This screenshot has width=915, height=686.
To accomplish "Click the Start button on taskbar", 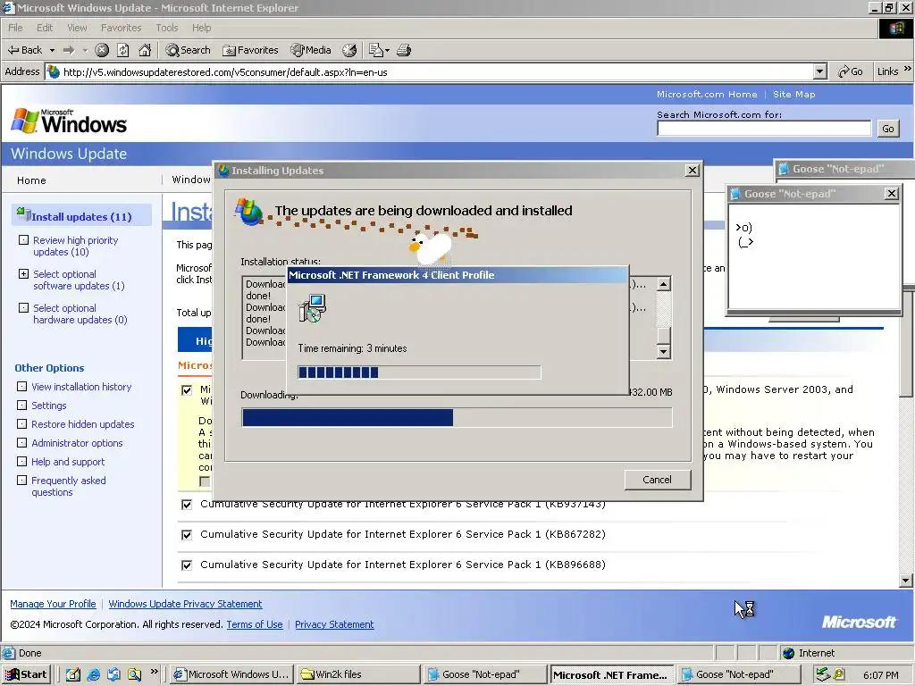I will click(x=26, y=674).
